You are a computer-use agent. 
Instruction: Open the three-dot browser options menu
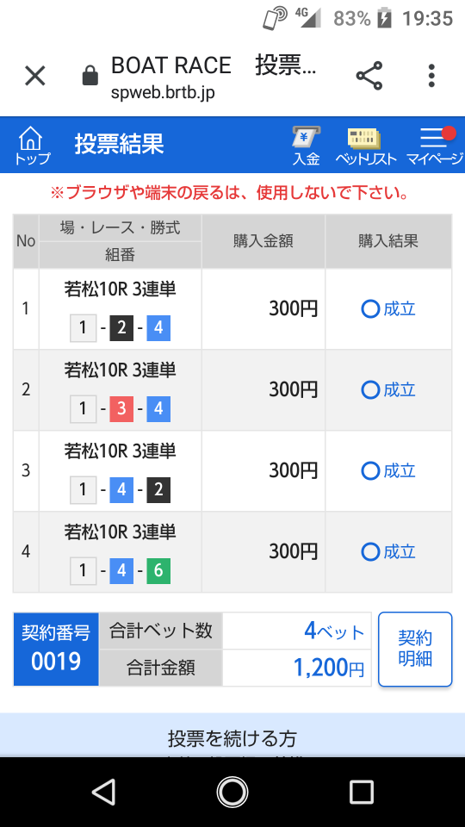[x=431, y=76]
